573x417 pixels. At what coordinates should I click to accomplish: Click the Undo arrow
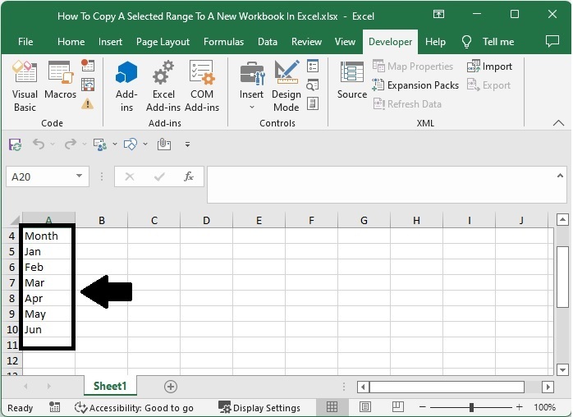click(38, 144)
